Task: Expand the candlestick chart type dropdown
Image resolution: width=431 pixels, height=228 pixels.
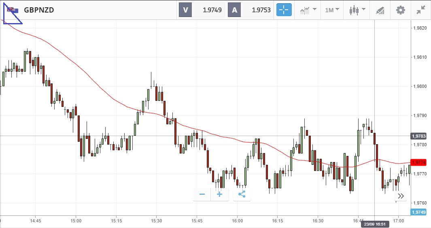Action: click(x=357, y=10)
